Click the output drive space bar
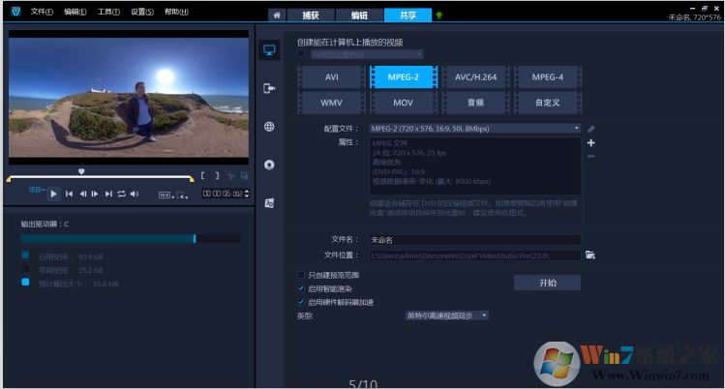This screenshot has height=389, width=725. point(131,238)
